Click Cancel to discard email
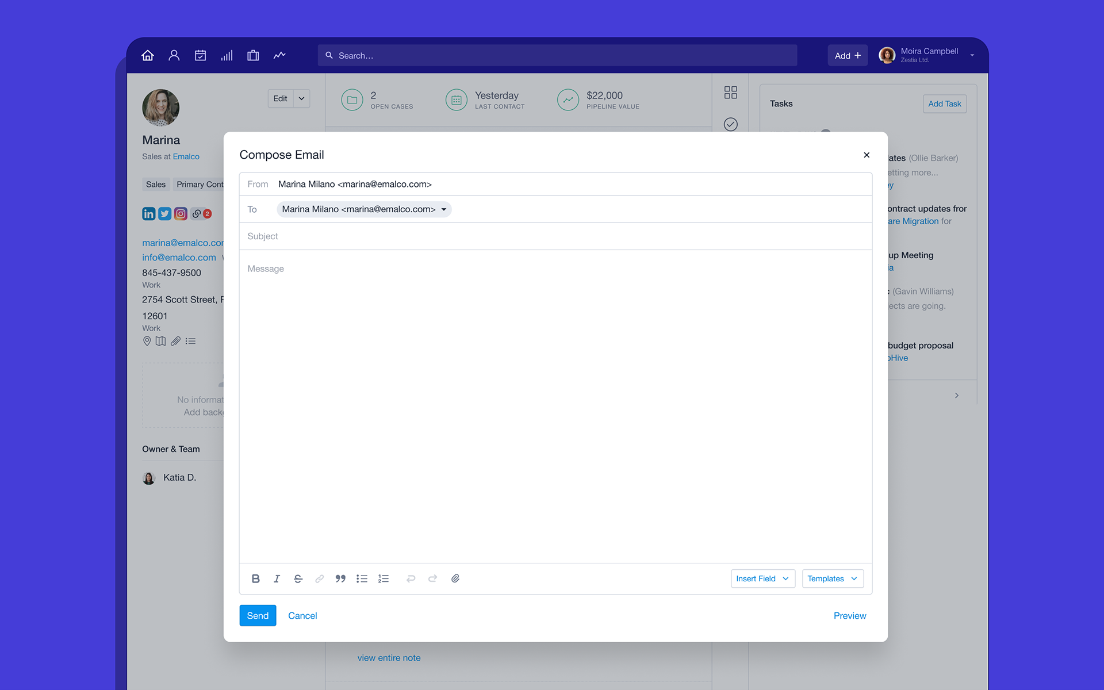 [x=302, y=615]
